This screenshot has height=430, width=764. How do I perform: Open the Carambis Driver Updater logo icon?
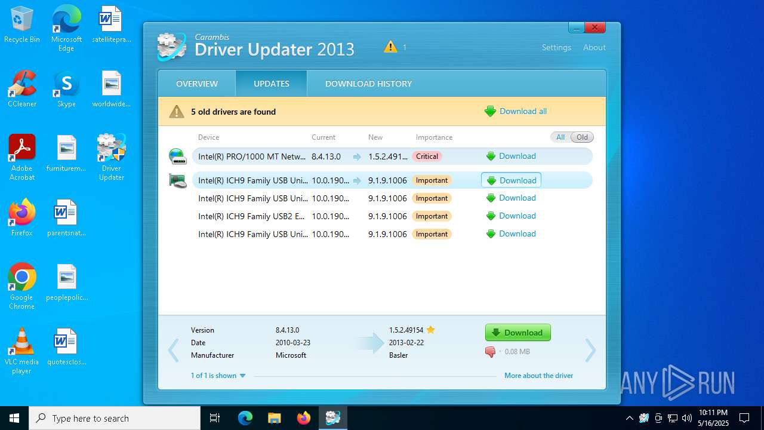coord(172,46)
